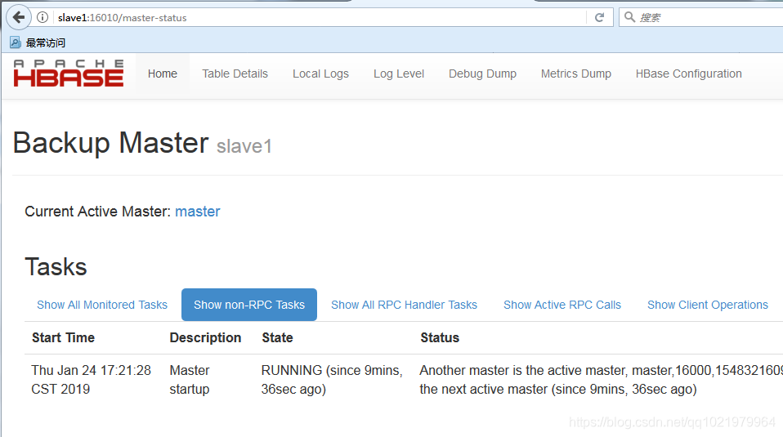Open the Table Details page
This screenshot has height=437, width=783.
tap(235, 74)
